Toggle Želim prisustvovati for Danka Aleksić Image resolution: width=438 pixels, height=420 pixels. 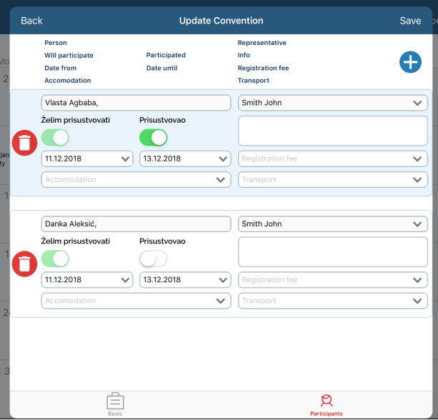point(55,259)
